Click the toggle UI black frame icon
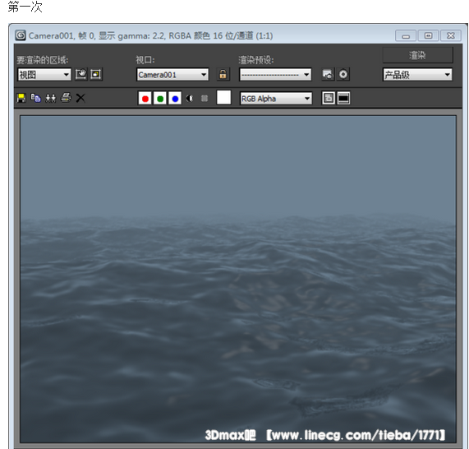 pyautogui.click(x=343, y=98)
